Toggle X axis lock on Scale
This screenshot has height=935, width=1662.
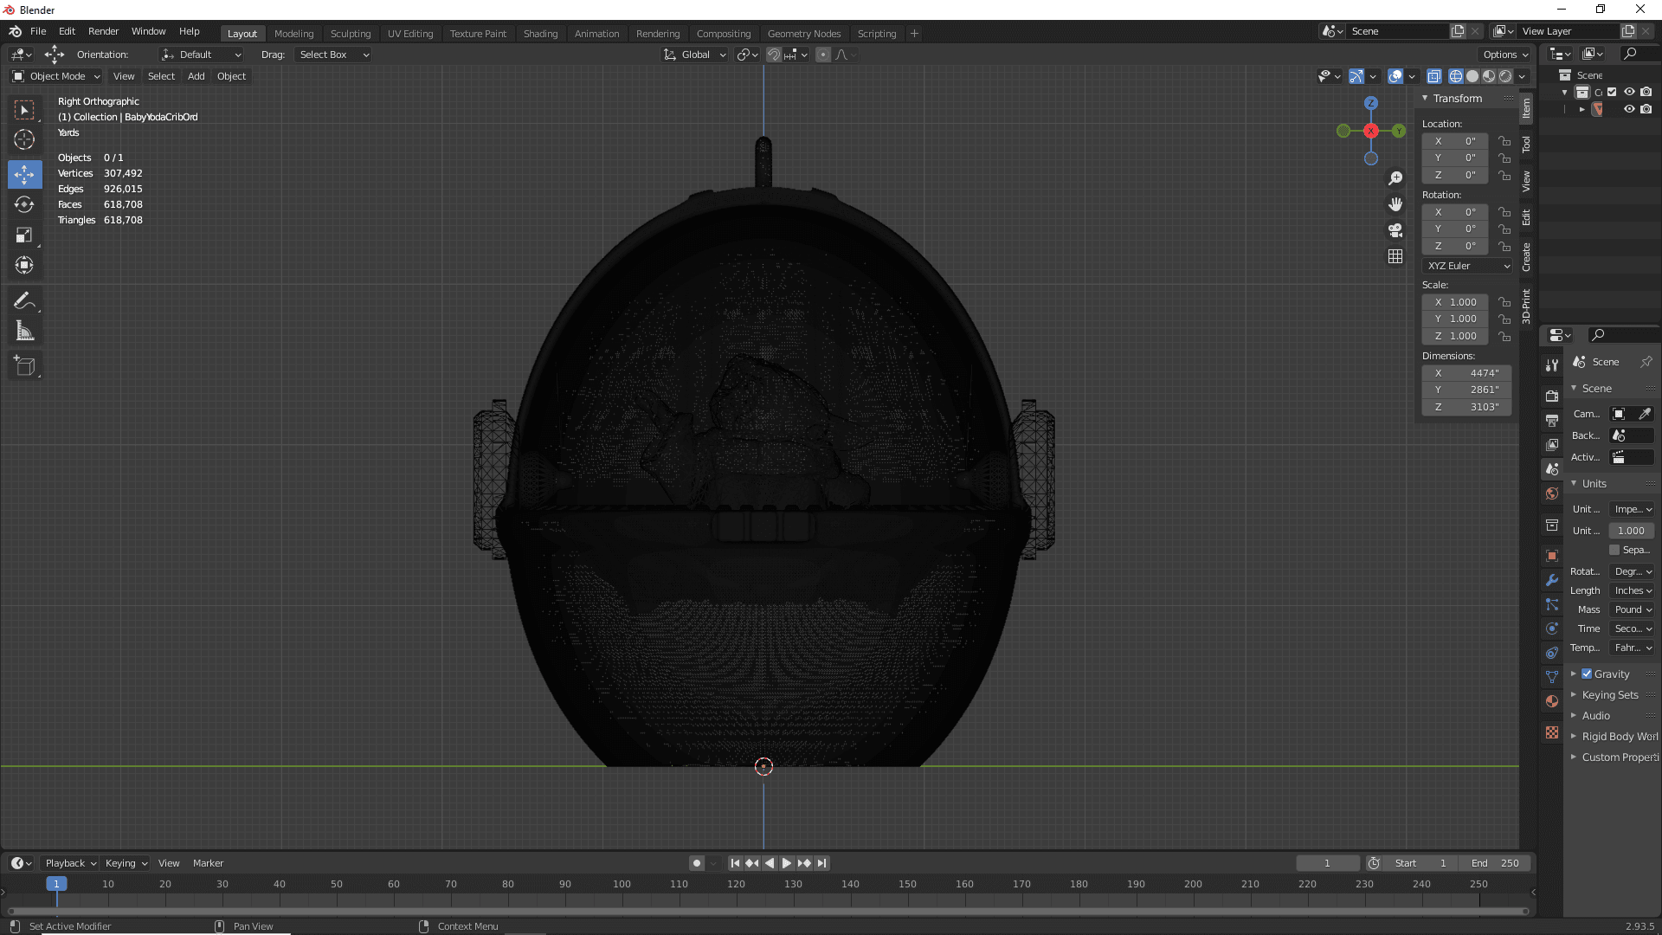1504,302
